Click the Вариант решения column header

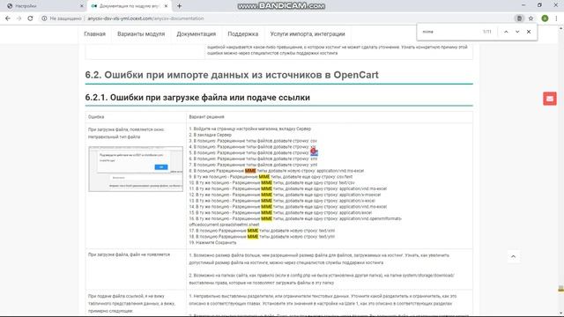pyautogui.click(x=206, y=117)
